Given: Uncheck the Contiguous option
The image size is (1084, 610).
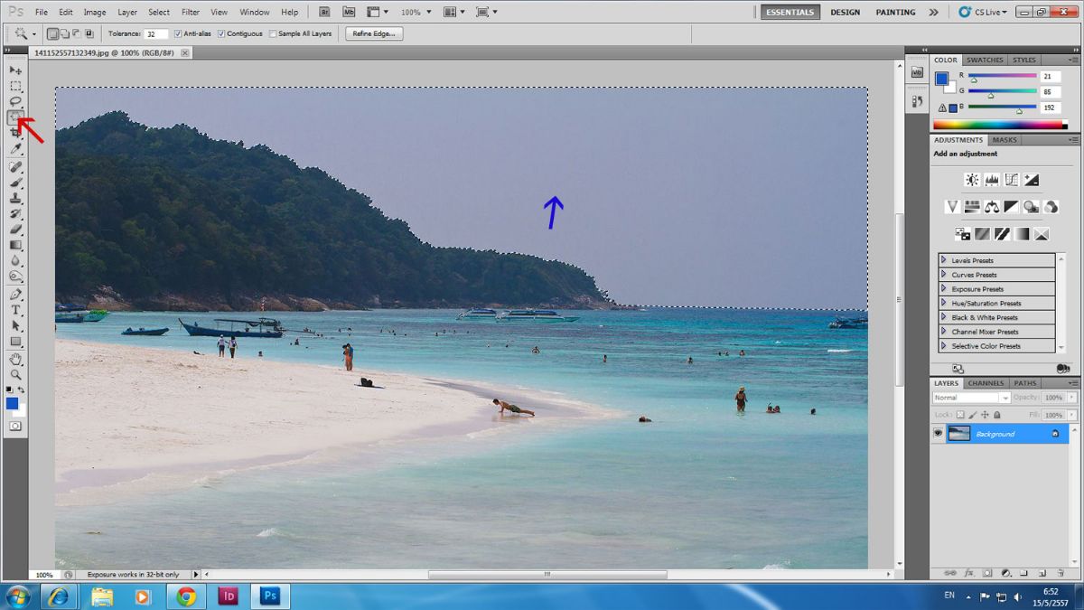Looking at the screenshot, I should coord(221,33).
